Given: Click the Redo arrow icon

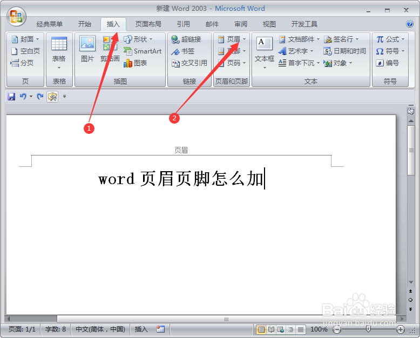Looking at the screenshot, I should tap(40, 97).
